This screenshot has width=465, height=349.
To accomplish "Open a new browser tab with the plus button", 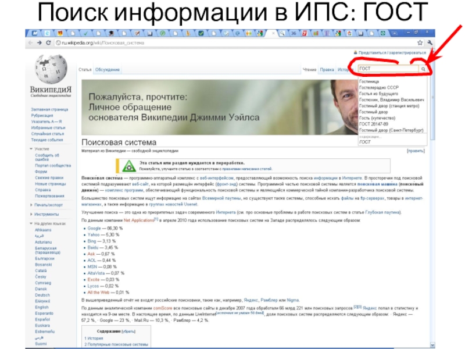I will coord(395,34).
